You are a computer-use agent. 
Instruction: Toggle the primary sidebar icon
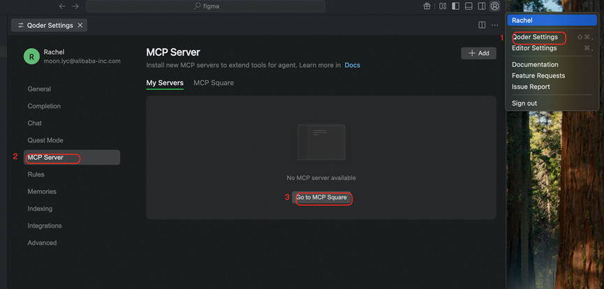click(456, 6)
